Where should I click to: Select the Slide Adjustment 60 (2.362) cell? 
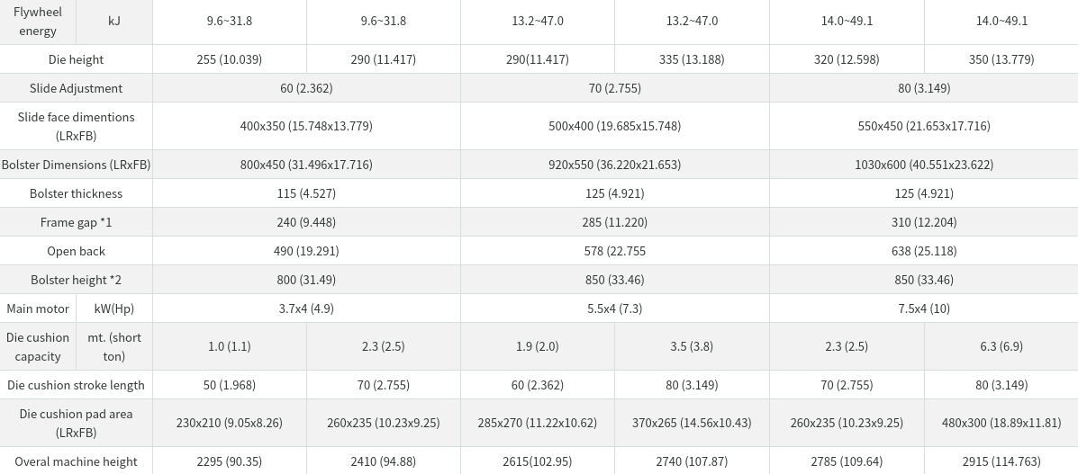point(306,88)
